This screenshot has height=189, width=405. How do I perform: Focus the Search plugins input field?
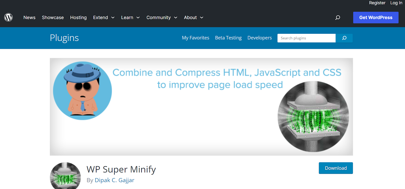[307, 38]
